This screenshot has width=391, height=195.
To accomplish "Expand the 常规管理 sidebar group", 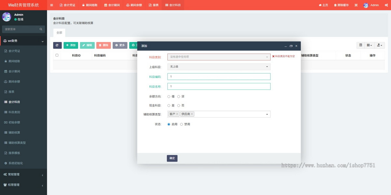I will 23,175.
